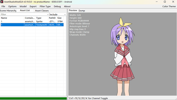Open the File menu
This screenshot has width=177, height=100.
pos(3,6)
